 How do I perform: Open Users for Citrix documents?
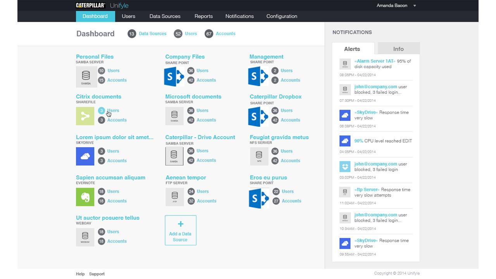pos(114,110)
